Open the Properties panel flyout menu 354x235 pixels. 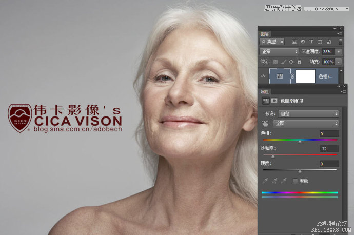tap(343, 91)
